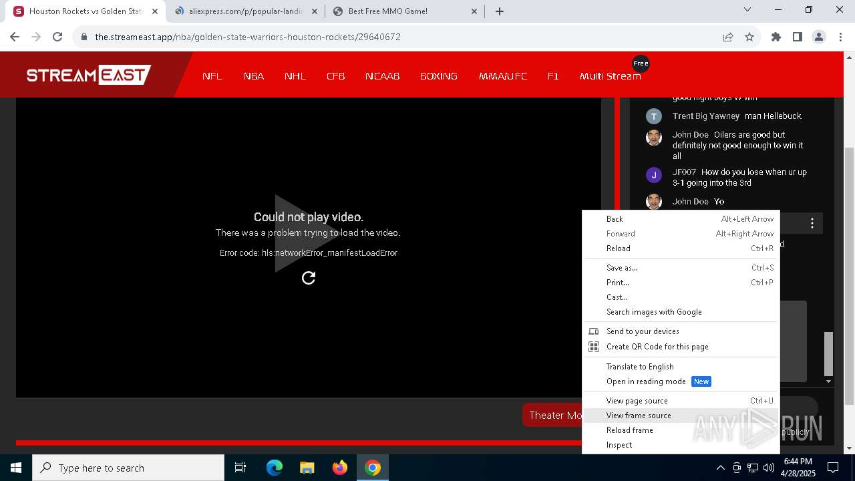Open the NFL section
This screenshot has height=481, width=855.
[212, 76]
